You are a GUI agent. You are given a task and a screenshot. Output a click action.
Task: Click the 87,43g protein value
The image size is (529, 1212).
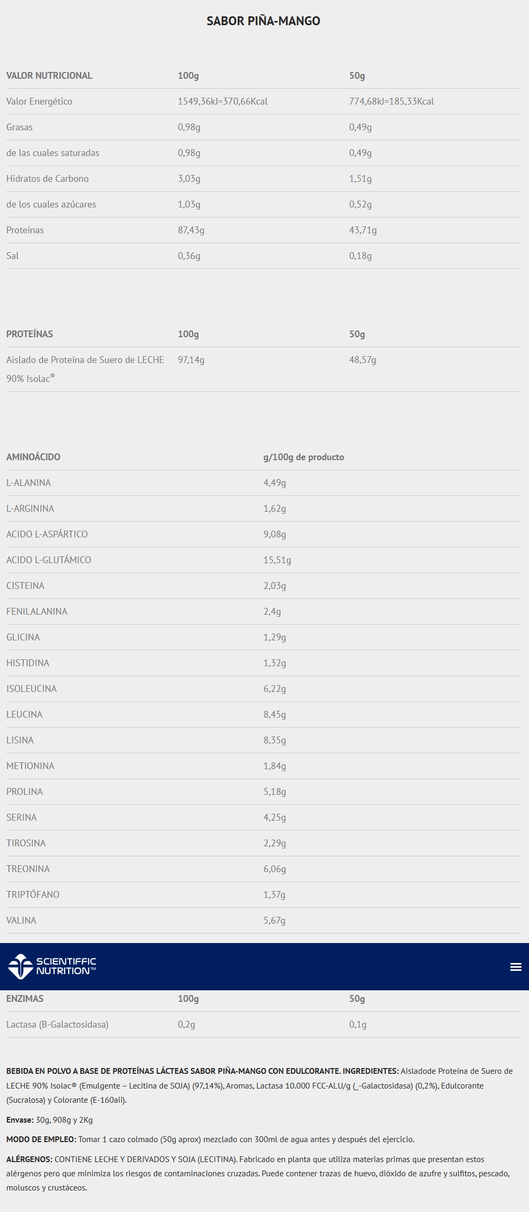pos(191,230)
